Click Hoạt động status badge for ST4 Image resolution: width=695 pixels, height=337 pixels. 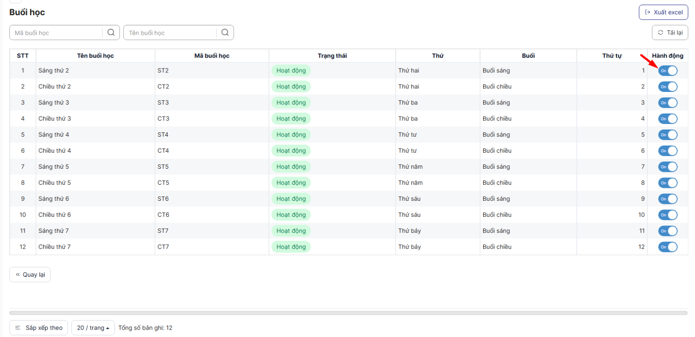(291, 135)
